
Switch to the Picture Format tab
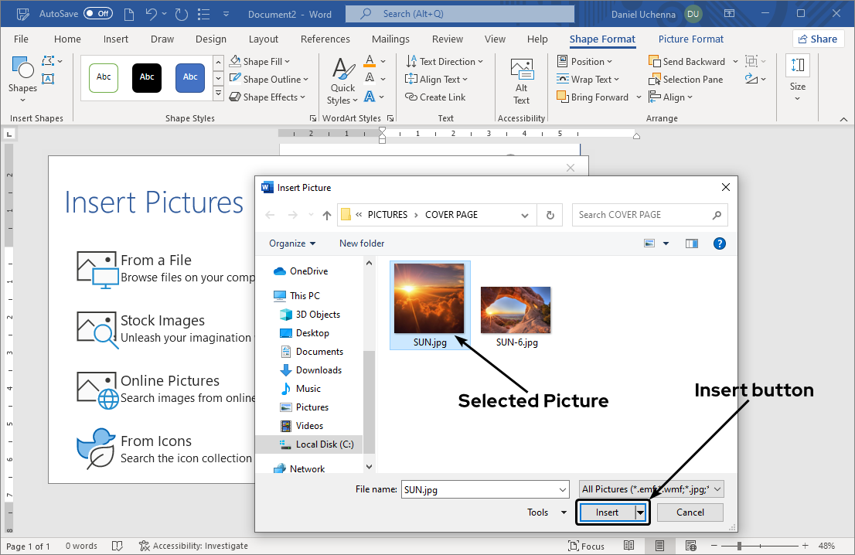pos(691,39)
